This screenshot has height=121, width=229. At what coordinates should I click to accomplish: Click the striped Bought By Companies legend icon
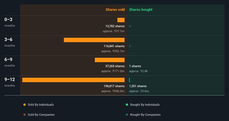click(127, 115)
